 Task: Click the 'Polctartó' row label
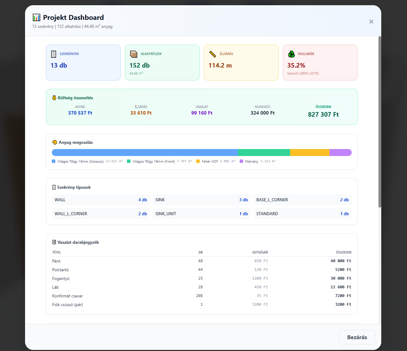(x=61, y=270)
